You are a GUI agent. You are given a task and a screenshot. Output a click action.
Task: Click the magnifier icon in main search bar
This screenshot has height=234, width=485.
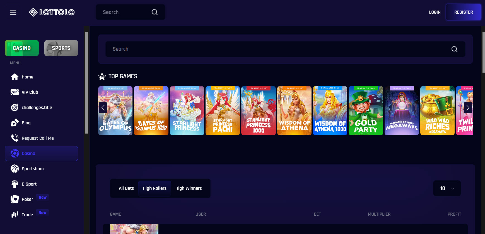tap(454, 49)
